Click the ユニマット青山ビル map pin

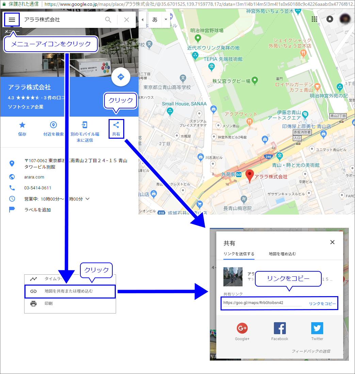pyautogui.click(x=312, y=149)
